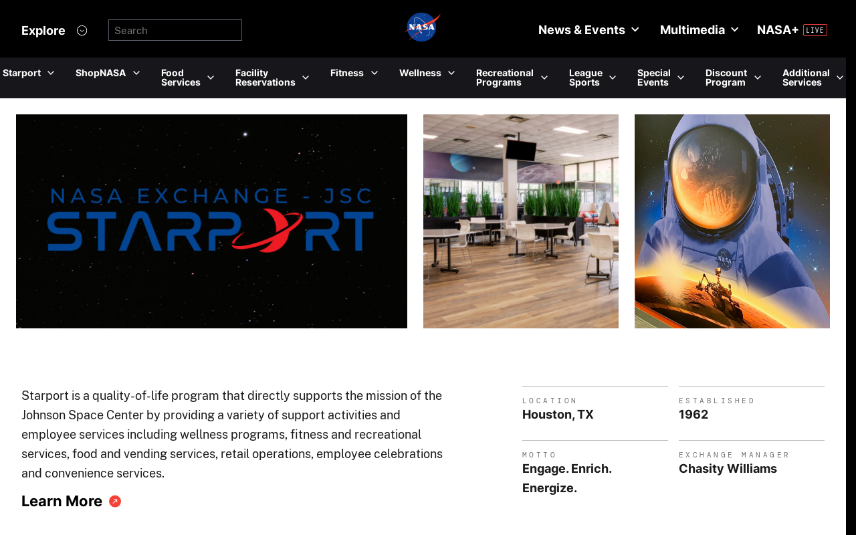Open the Special Events menu item
856x535 pixels.
tap(654, 78)
